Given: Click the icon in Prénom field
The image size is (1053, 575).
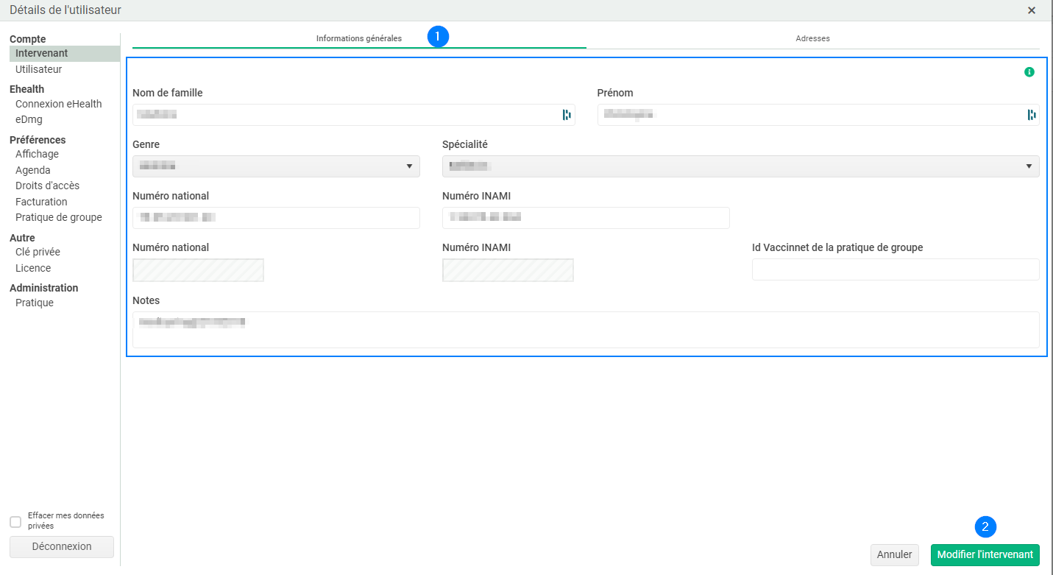Looking at the screenshot, I should 1032,115.
